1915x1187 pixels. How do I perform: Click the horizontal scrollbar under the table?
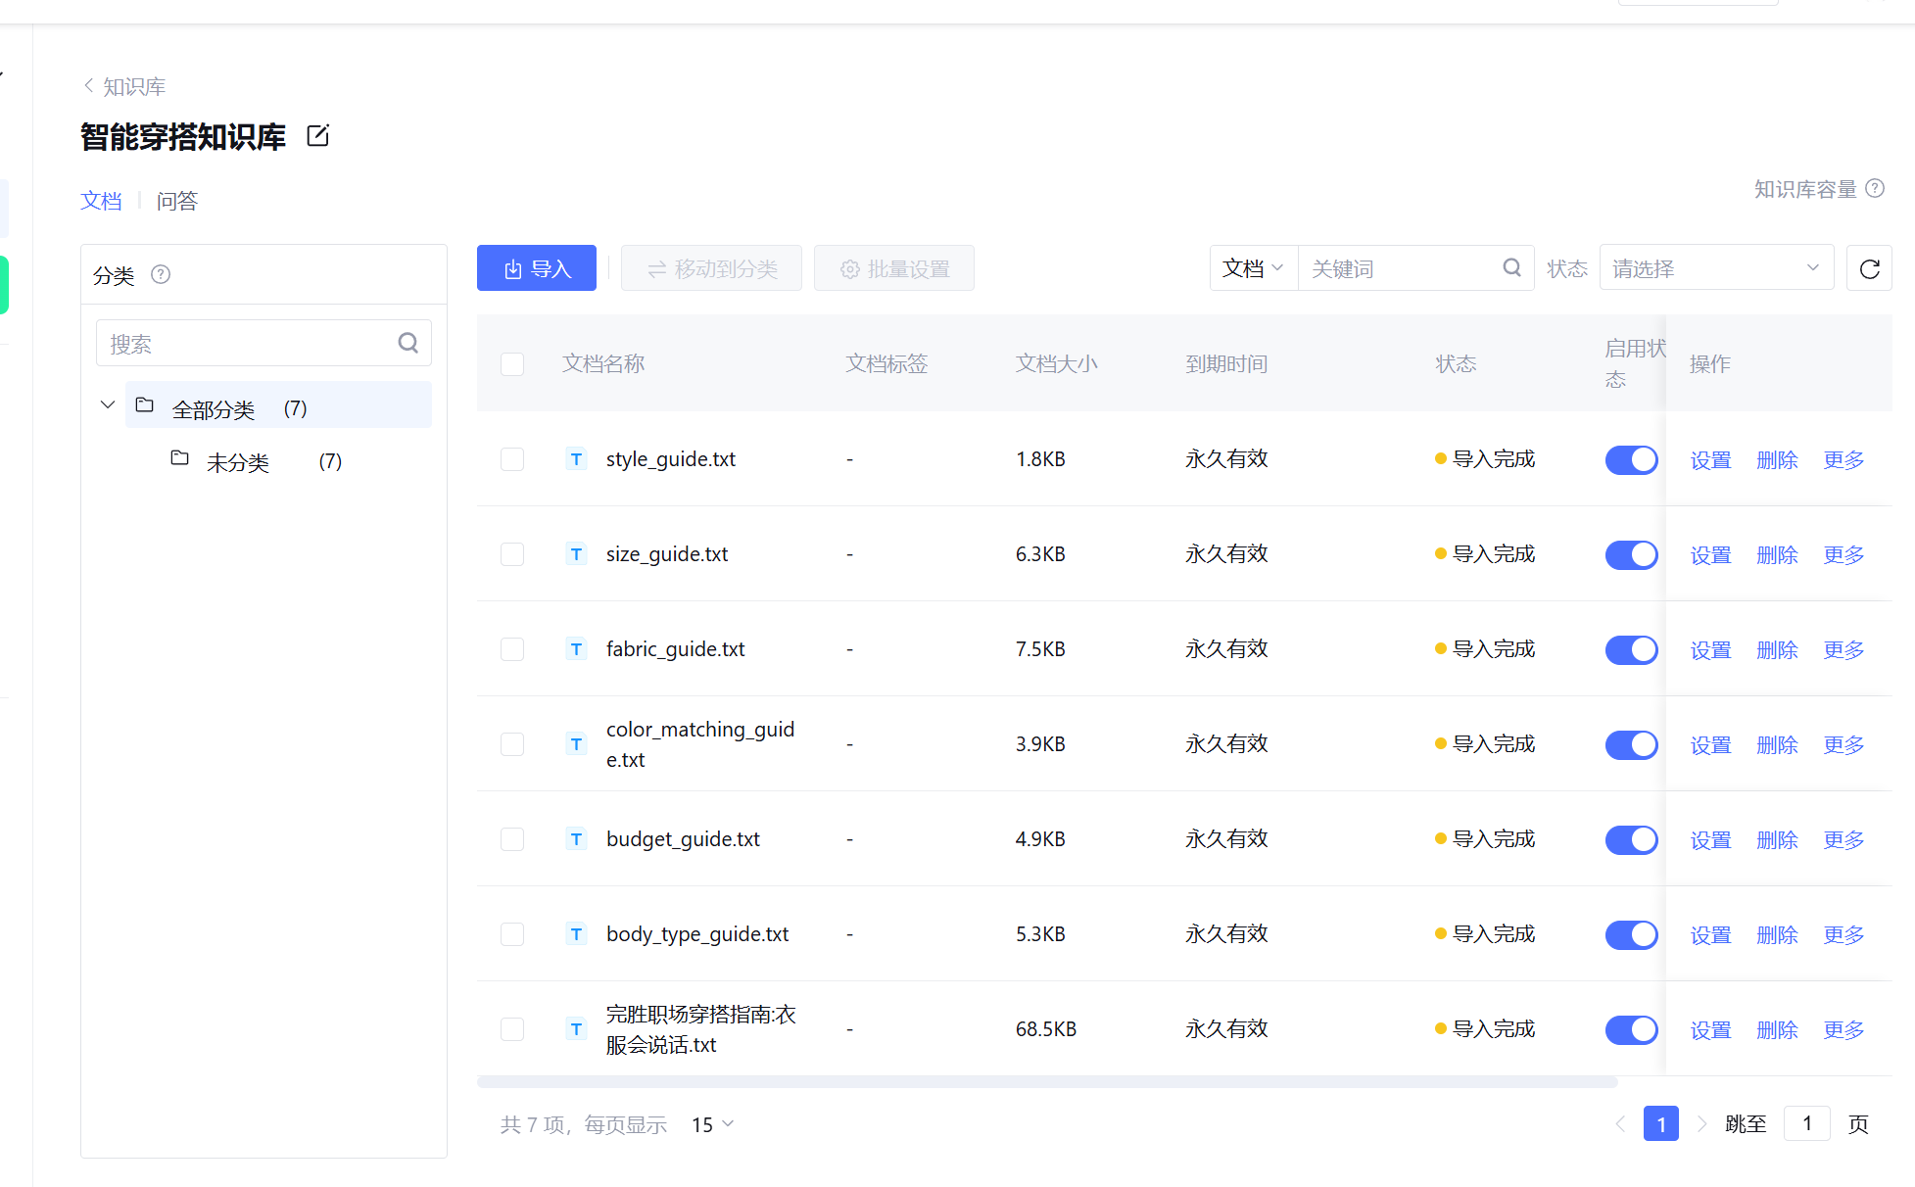click(x=1046, y=1082)
